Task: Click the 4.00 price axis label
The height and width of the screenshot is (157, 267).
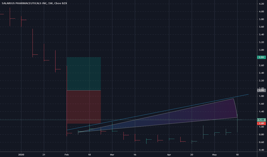Action: 261,11
